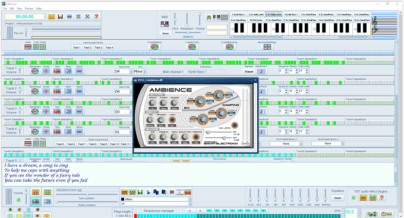The width and height of the screenshot is (404, 218).
Task: Click the CreateMelody icon
Action: [x=154, y=47]
